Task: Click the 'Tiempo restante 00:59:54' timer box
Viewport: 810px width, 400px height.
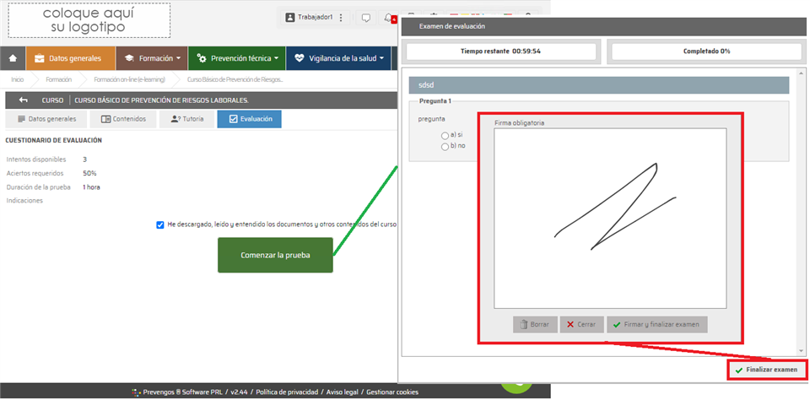Action: pos(501,51)
